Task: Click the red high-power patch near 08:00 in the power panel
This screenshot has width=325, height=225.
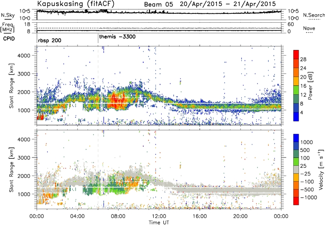Action: tap(116, 100)
